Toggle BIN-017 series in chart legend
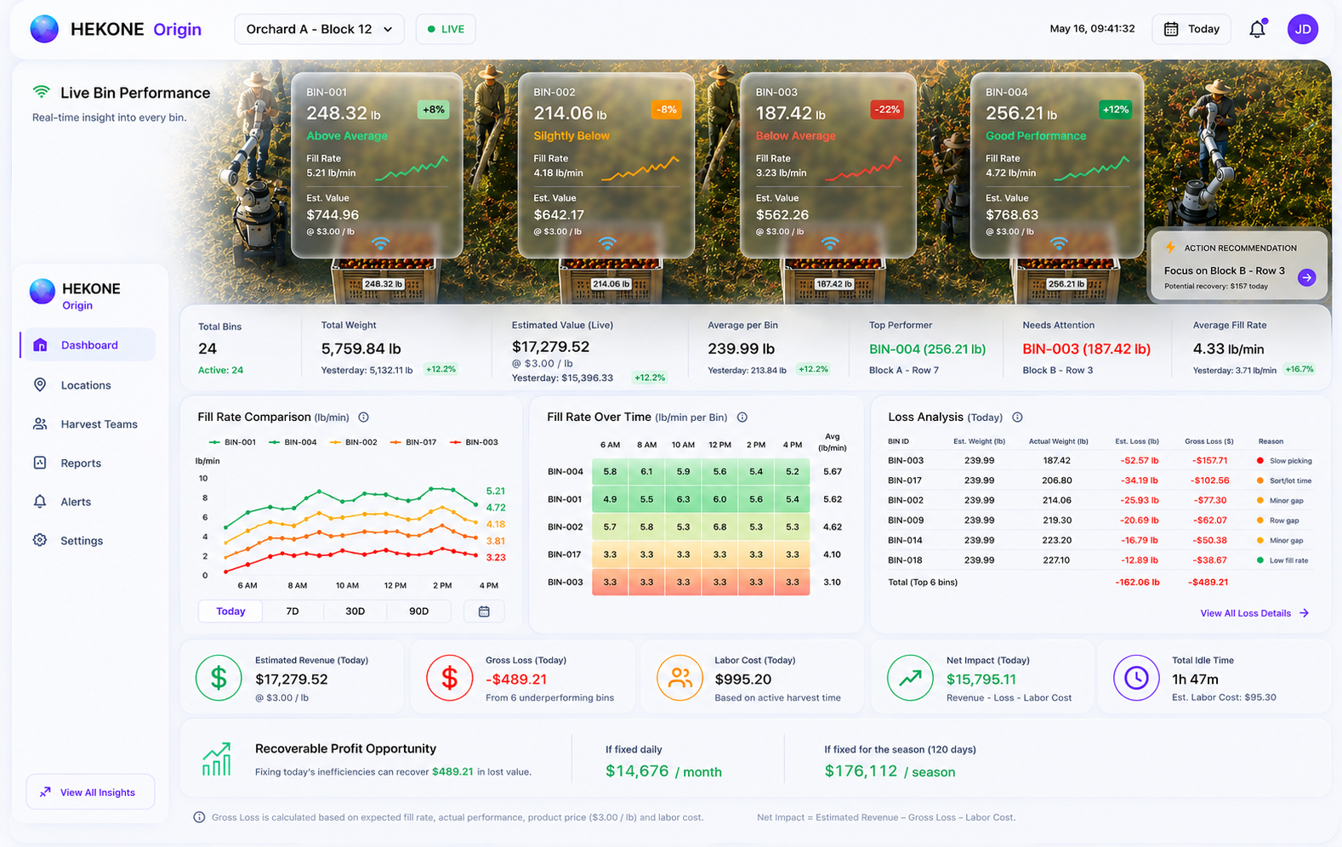 pos(413,442)
